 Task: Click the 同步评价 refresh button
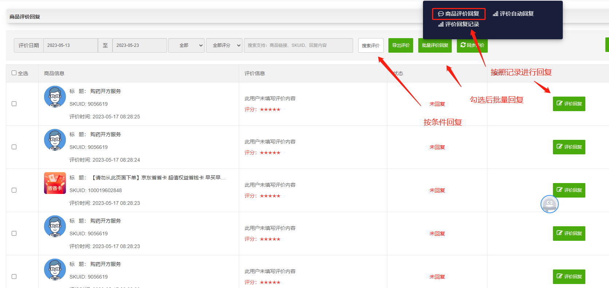[472, 45]
